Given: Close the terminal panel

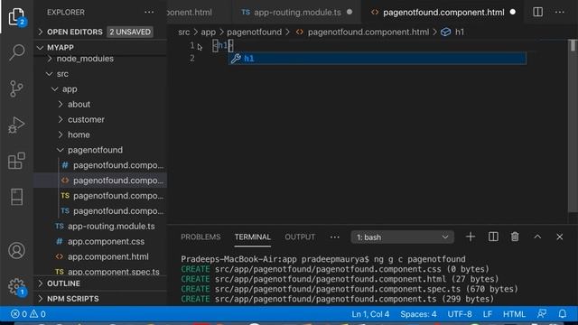Looking at the screenshot, I should click(x=560, y=237).
